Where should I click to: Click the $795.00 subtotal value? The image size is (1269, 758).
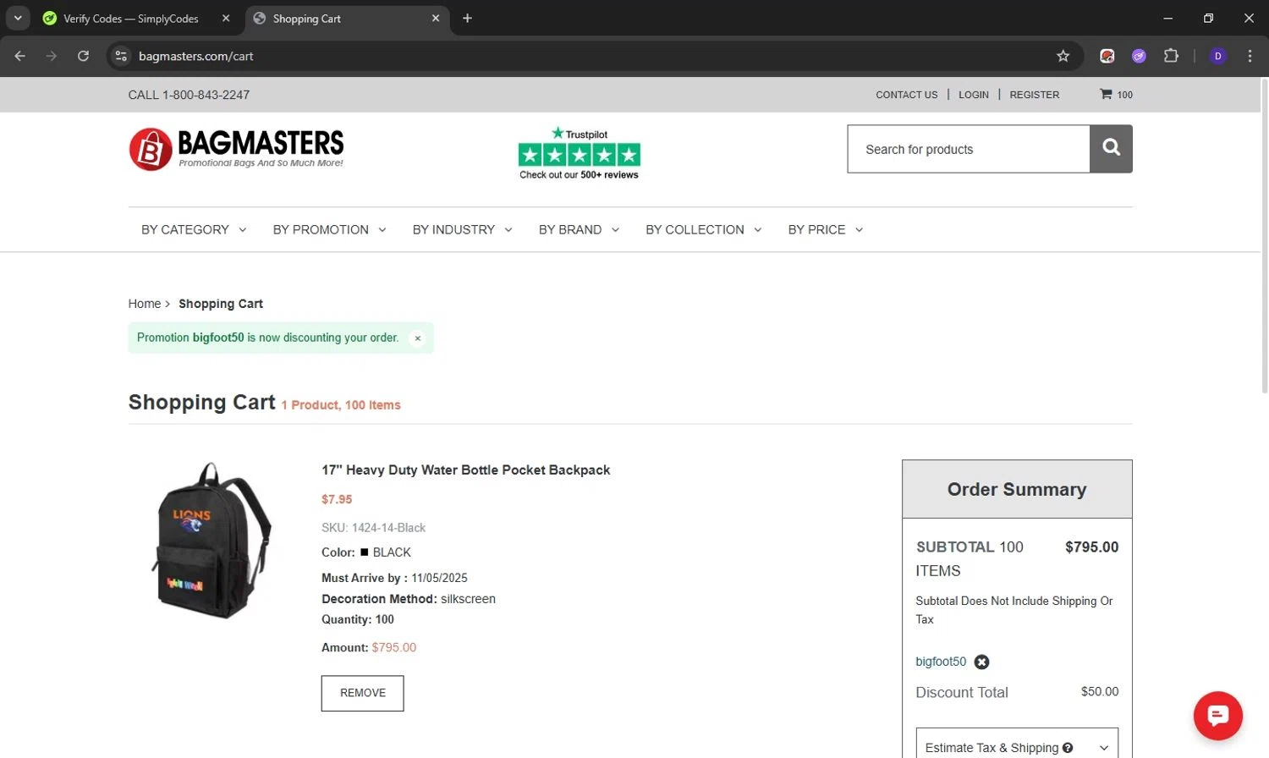click(x=1091, y=547)
